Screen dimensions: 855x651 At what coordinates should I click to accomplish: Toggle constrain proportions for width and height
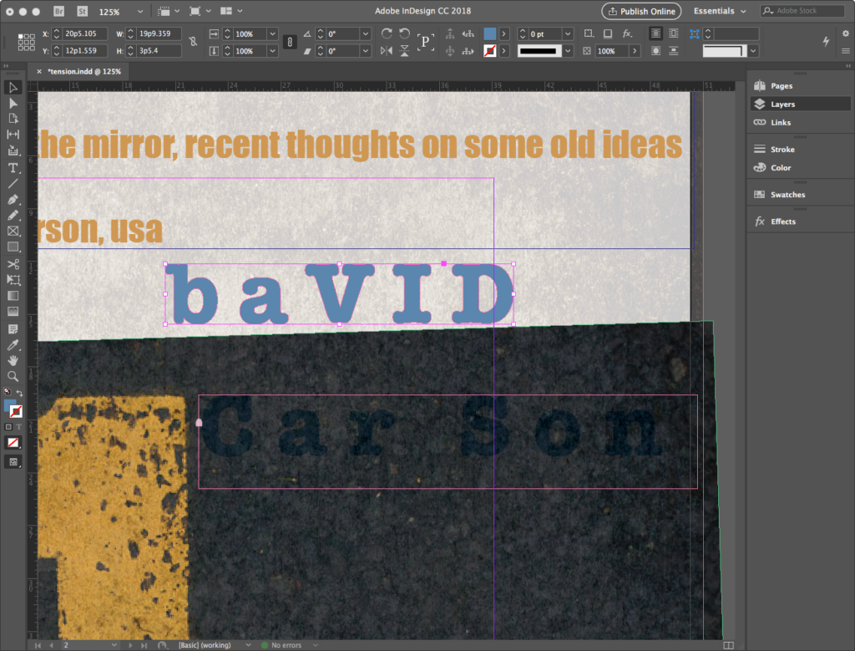point(194,42)
